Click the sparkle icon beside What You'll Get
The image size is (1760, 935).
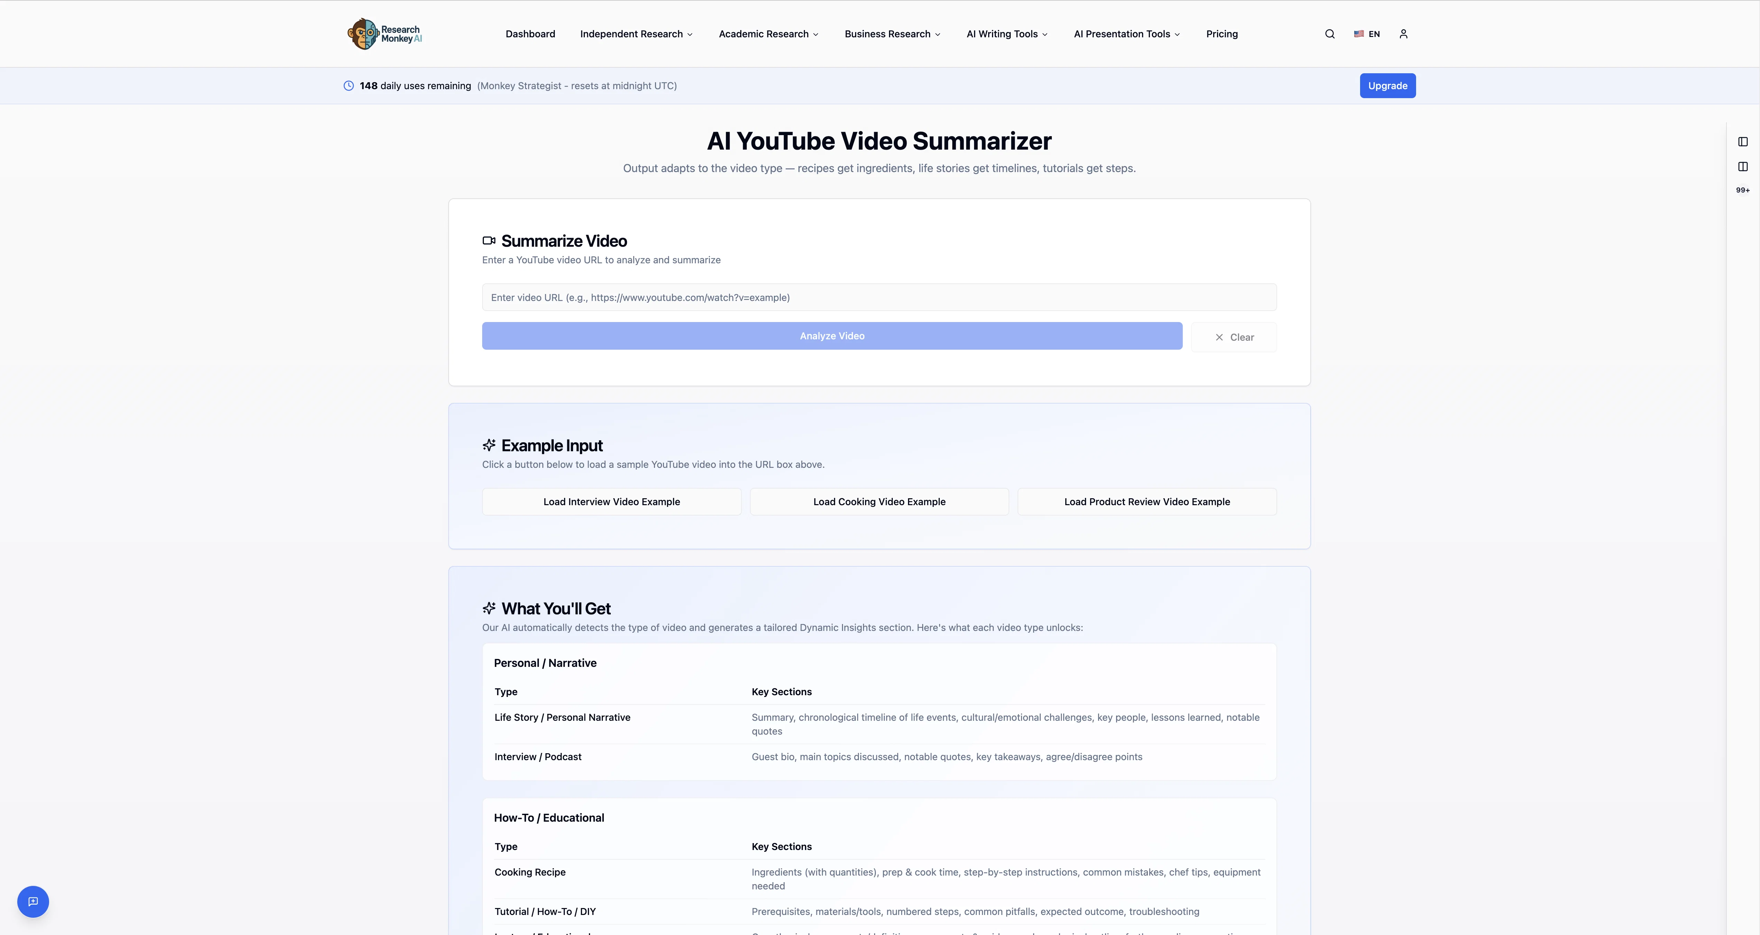[x=488, y=608]
